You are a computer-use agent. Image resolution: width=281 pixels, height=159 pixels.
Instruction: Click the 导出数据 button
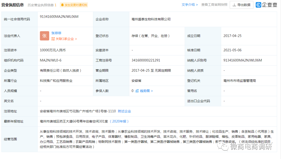click(241, 5)
